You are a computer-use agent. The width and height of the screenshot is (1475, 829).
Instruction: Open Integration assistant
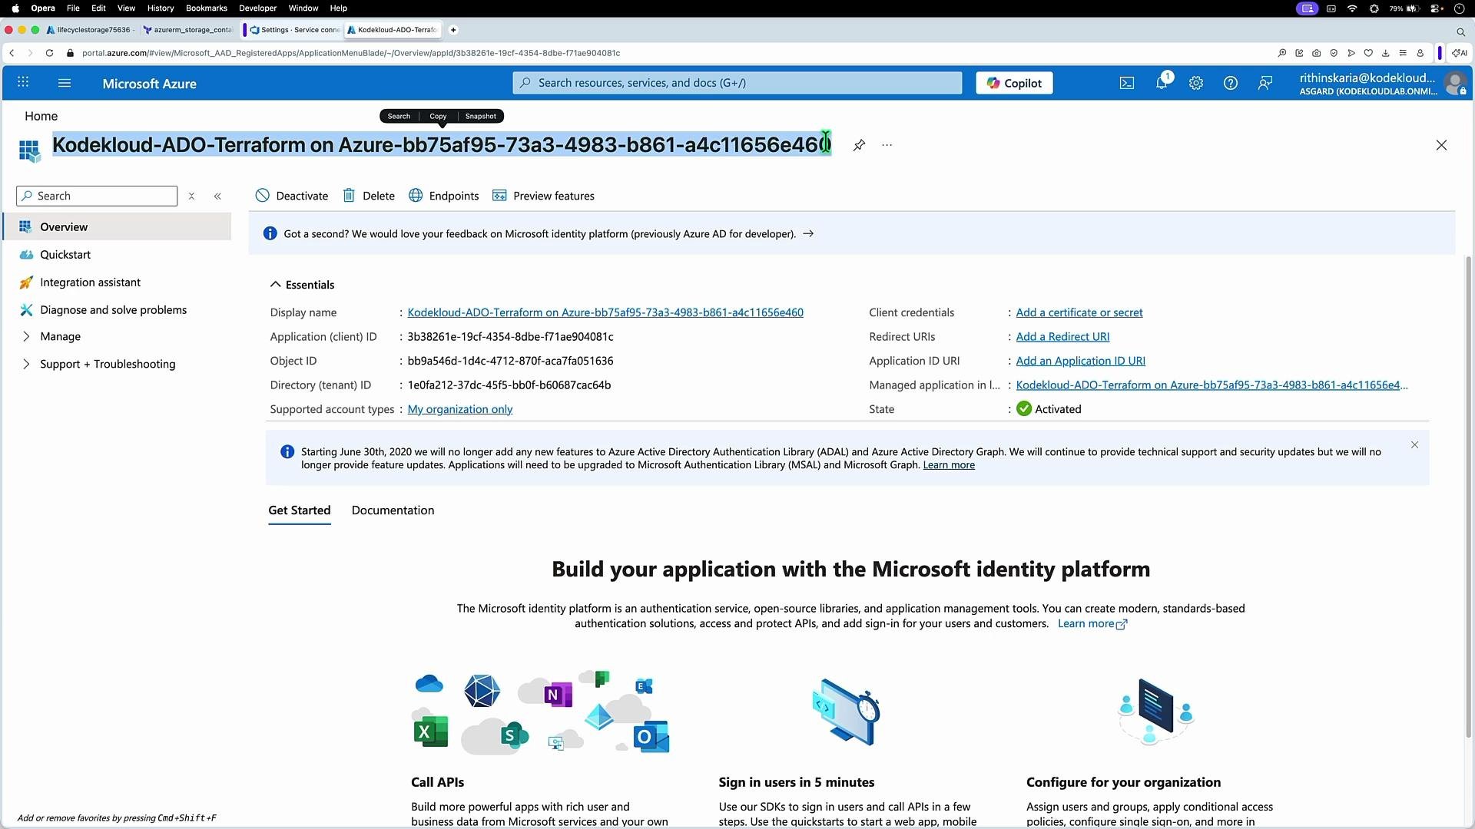pos(90,282)
